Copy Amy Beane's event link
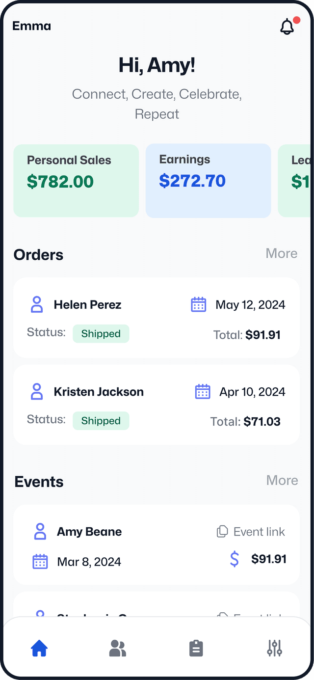 click(251, 532)
